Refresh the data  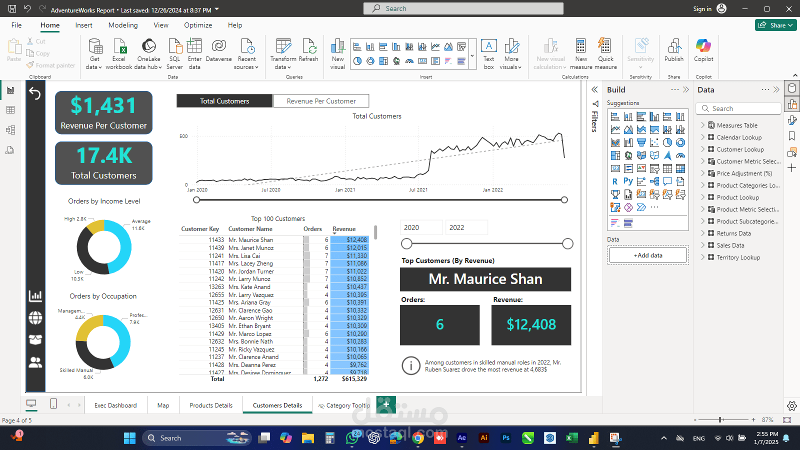308,50
